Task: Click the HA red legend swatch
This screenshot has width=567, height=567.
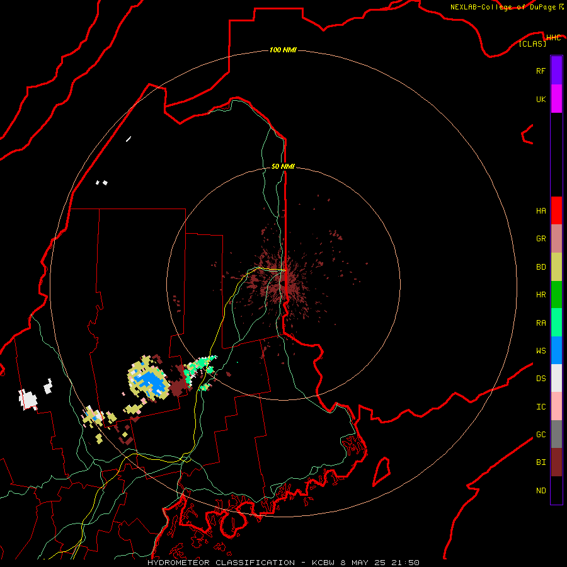Action: [x=556, y=210]
